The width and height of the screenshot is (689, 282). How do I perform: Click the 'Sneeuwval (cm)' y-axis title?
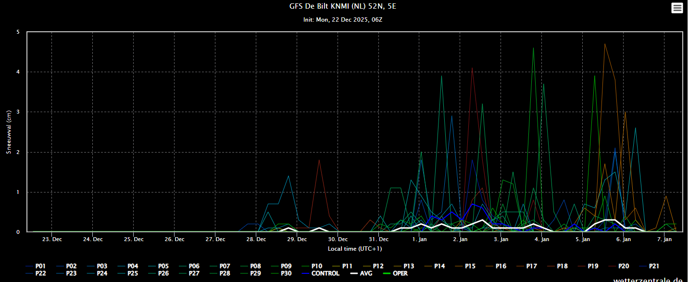coord(8,132)
